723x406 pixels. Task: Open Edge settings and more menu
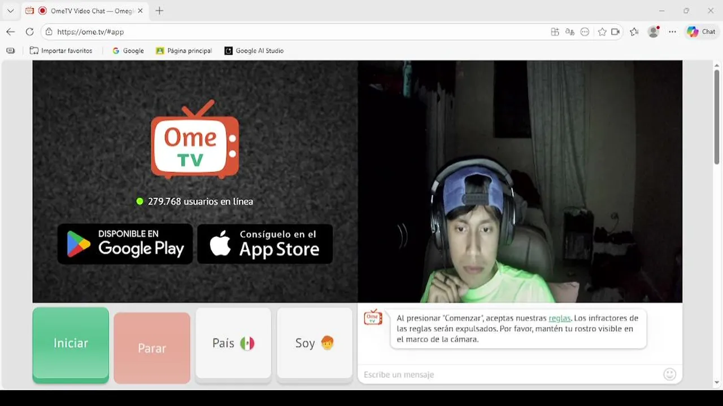click(672, 32)
